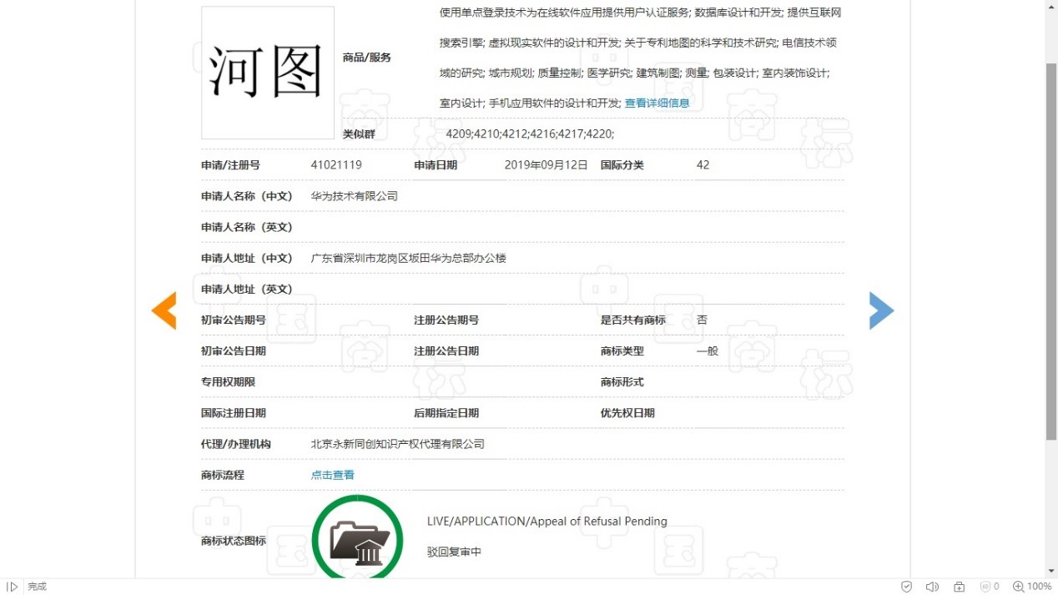This screenshot has height=595, width=1058.
Task: Click the trademark status folder icon
Action: (x=357, y=538)
